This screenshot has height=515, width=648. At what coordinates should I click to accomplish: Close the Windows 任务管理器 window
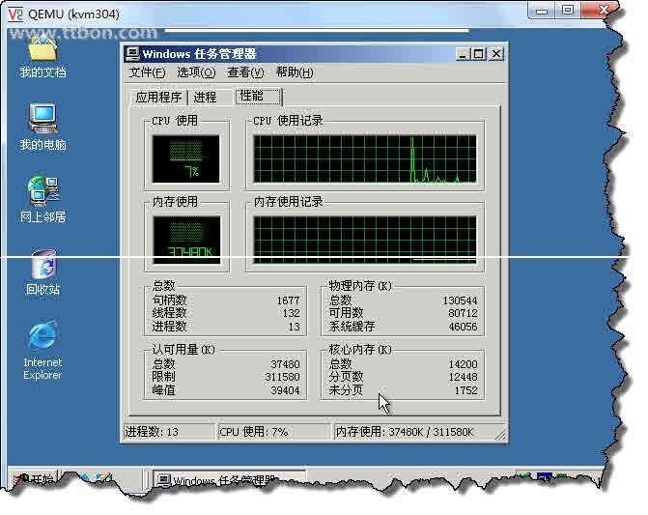click(x=496, y=54)
